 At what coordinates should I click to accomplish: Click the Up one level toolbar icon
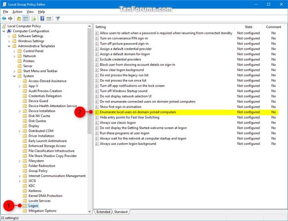[x=19, y=18]
